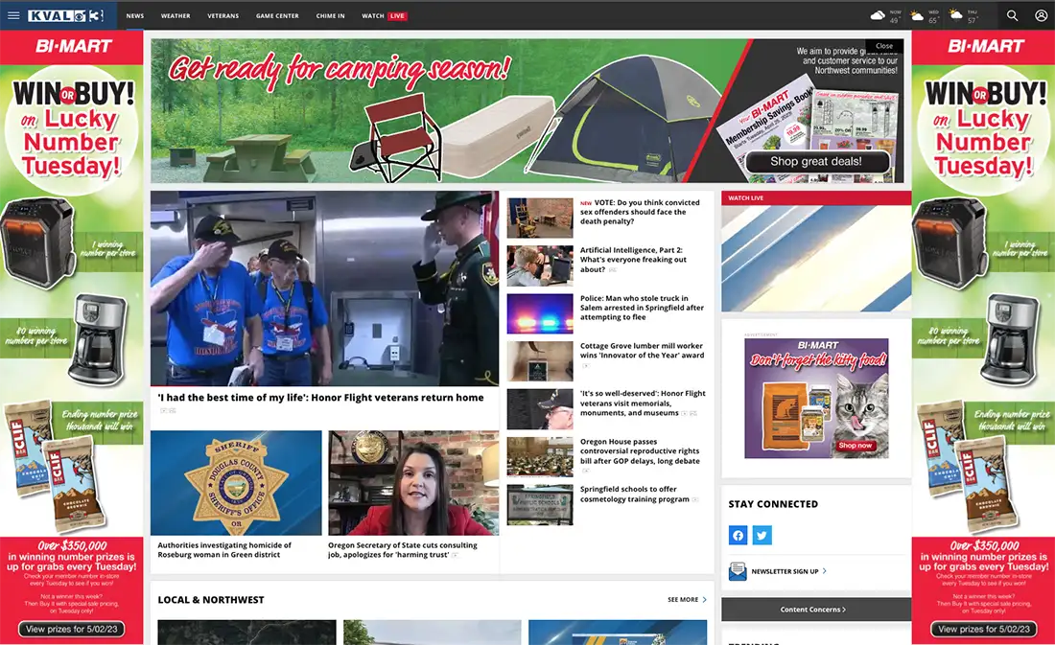Click the Stay Connected heading

click(773, 504)
